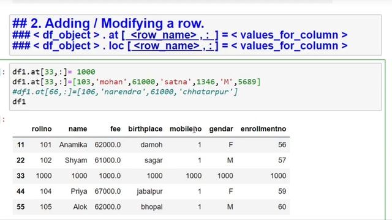
Task: Click fee cell '67000.0'
Action: [x=108, y=191]
